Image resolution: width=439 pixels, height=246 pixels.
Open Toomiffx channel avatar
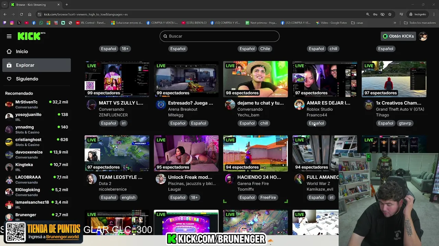coord(230,179)
